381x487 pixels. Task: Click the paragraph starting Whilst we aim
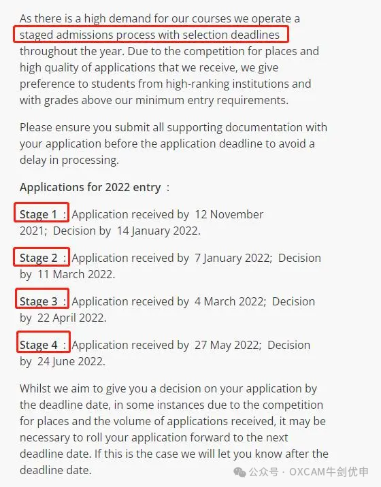(173, 429)
